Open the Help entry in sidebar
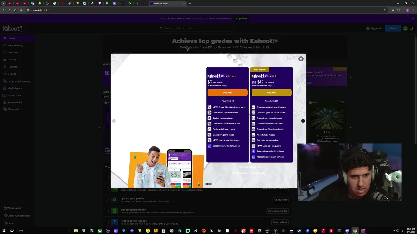Image resolution: width=417 pixels, height=234 pixels. [8, 223]
